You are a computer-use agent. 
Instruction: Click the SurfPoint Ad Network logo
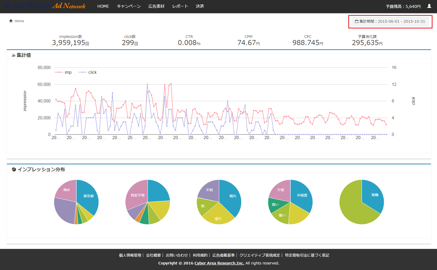click(45, 6)
